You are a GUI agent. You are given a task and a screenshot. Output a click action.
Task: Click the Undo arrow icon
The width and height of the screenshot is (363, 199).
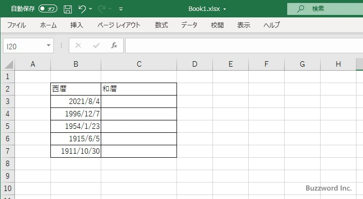point(82,9)
